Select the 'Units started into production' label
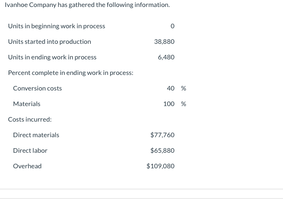 click(50, 42)
